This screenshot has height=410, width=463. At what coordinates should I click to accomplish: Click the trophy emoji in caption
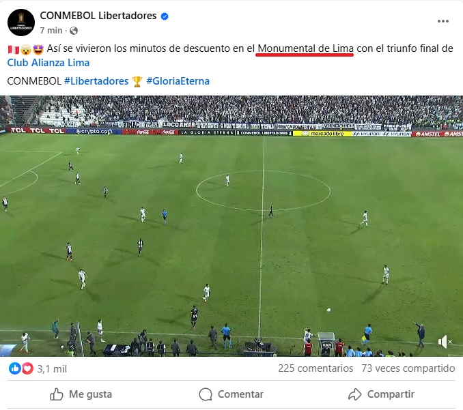tap(137, 81)
